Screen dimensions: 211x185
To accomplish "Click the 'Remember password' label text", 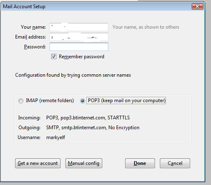I will pos(81,57).
